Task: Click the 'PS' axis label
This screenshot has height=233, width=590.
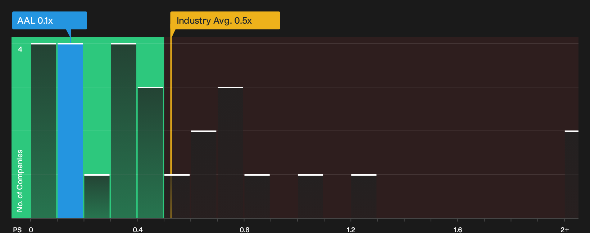Action: click(x=17, y=230)
